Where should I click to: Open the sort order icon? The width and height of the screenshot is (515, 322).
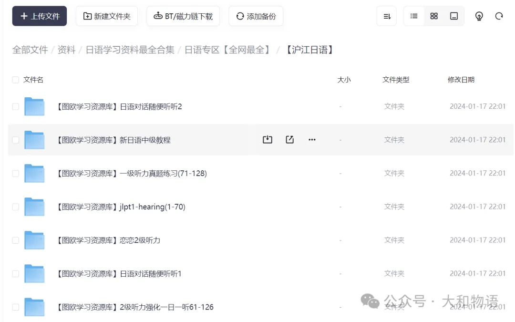coord(387,16)
